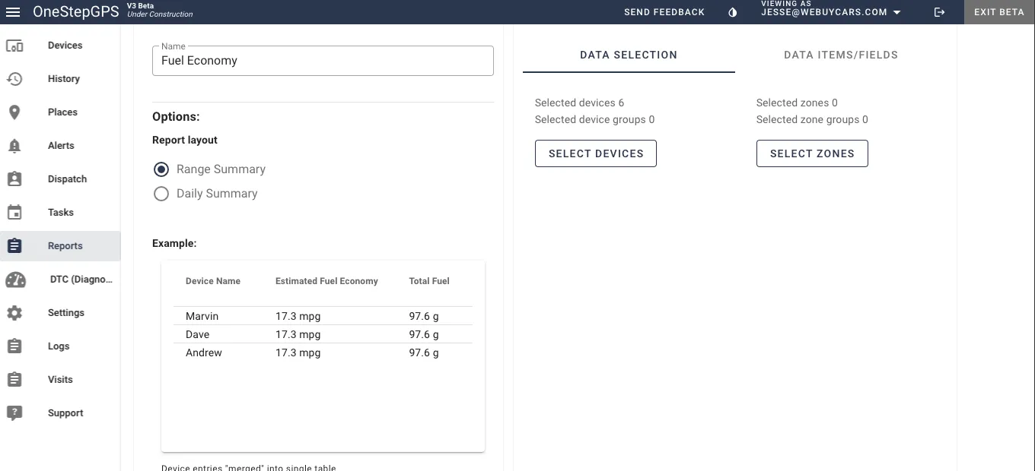Switch to the DATA ITEMS/FIELDS tab
The width and height of the screenshot is (1035, 471).
point(840,55)
